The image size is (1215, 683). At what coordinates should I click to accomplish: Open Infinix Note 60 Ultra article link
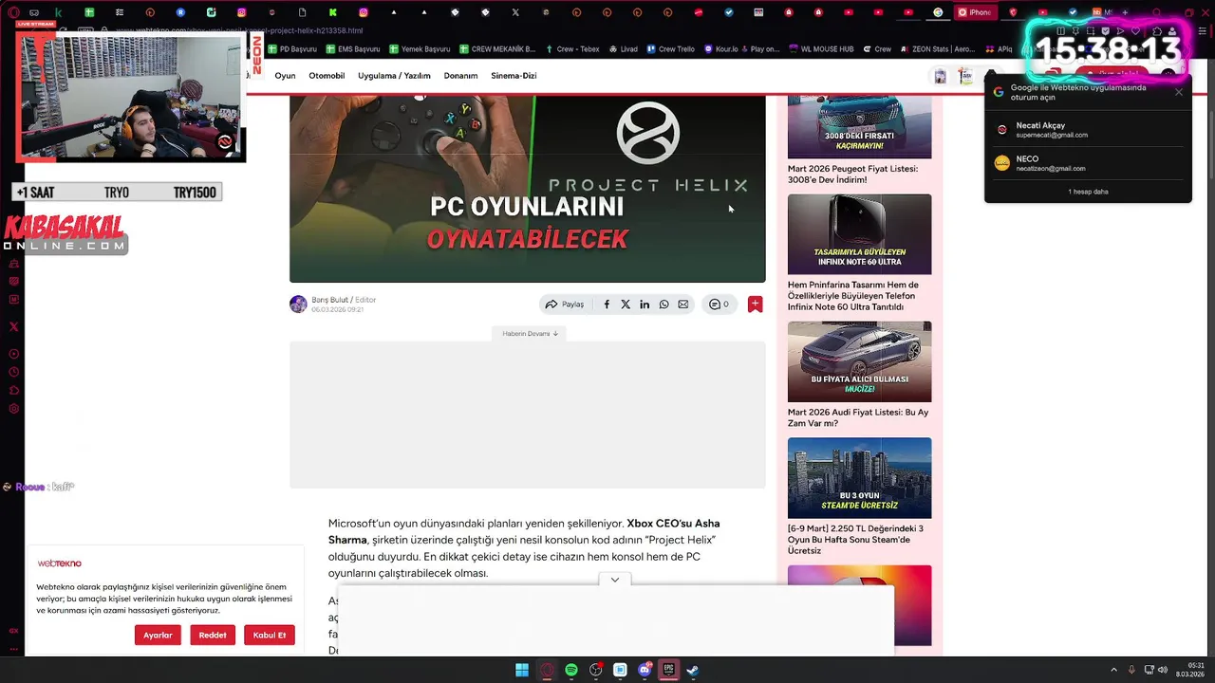point(853,296)
